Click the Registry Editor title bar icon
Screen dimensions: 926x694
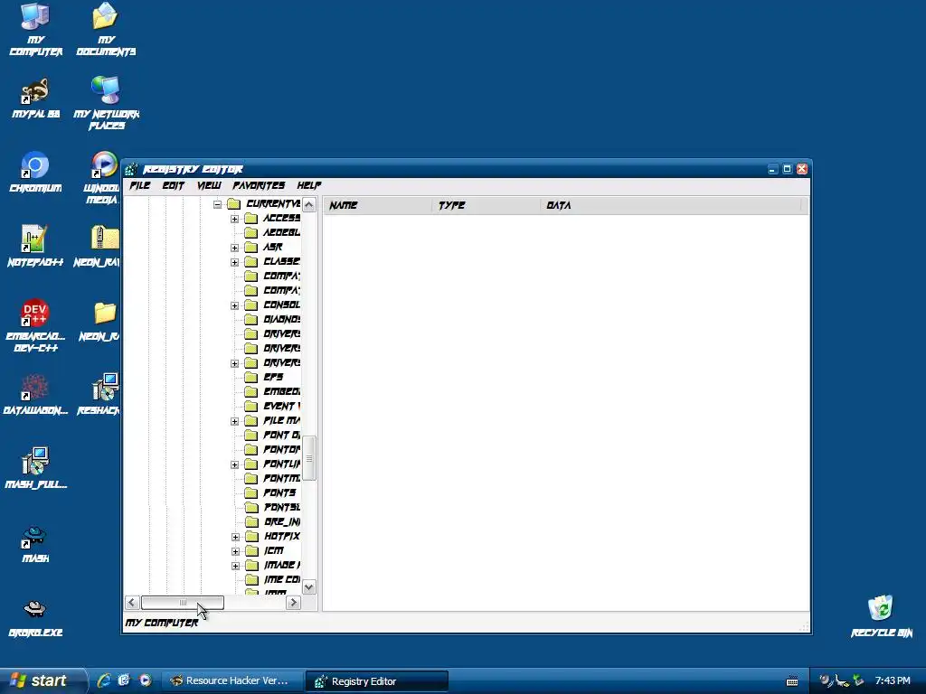pos(132,169)
